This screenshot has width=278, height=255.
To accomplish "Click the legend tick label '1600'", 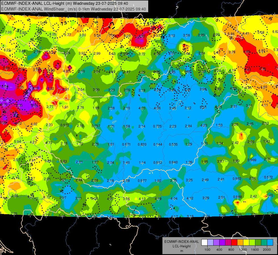I will click(x=255, y=250).
